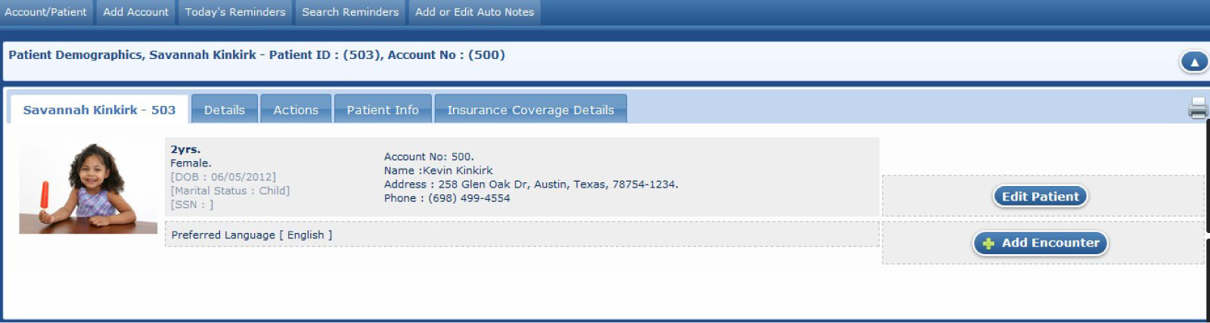Collapse the Patient Demographics header panel
This screenshot has height=323, width=1210.
[1194, 62]
